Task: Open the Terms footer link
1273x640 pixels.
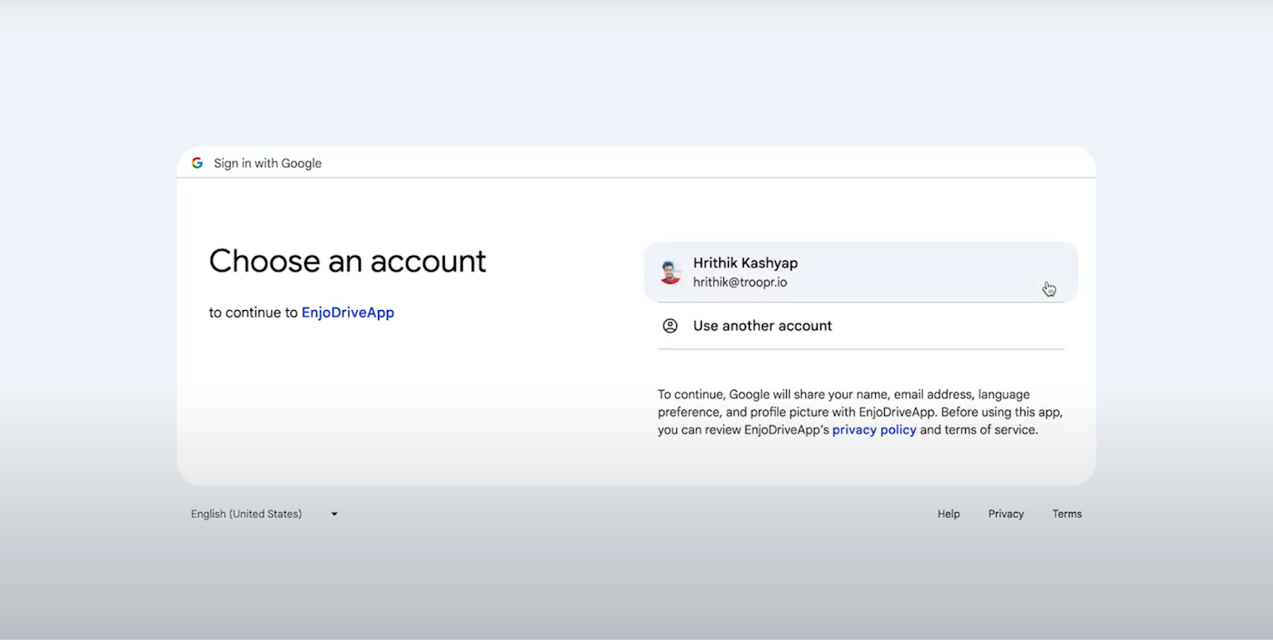Action: tap(1067, 514)
